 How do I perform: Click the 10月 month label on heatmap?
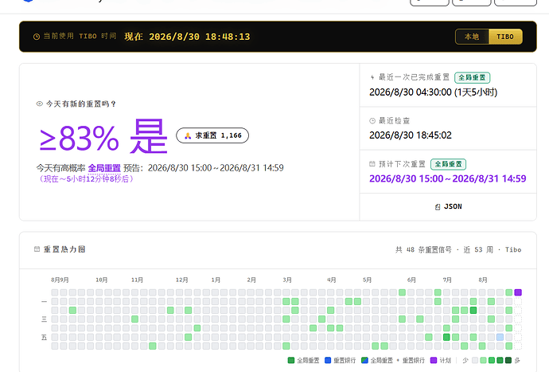(x=102, y=280)
